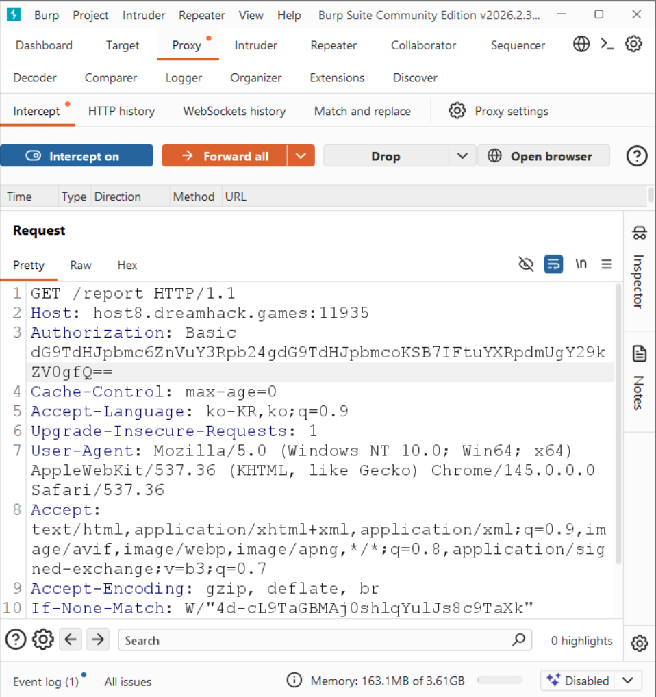The width and height of the screenshot is (656, 697).
Task: Click Forward all button
Action: click(225, 155)
